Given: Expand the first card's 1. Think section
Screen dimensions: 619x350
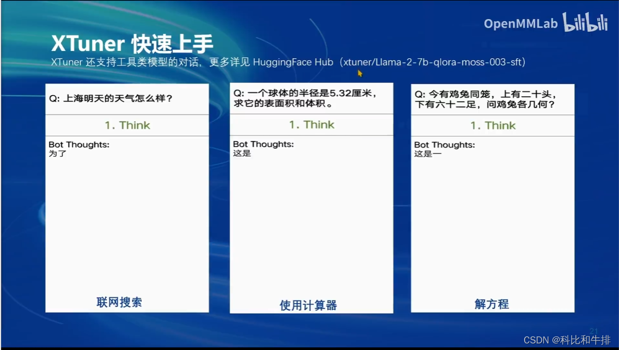Looking at the screenshot, I should (x=127, y=125).
